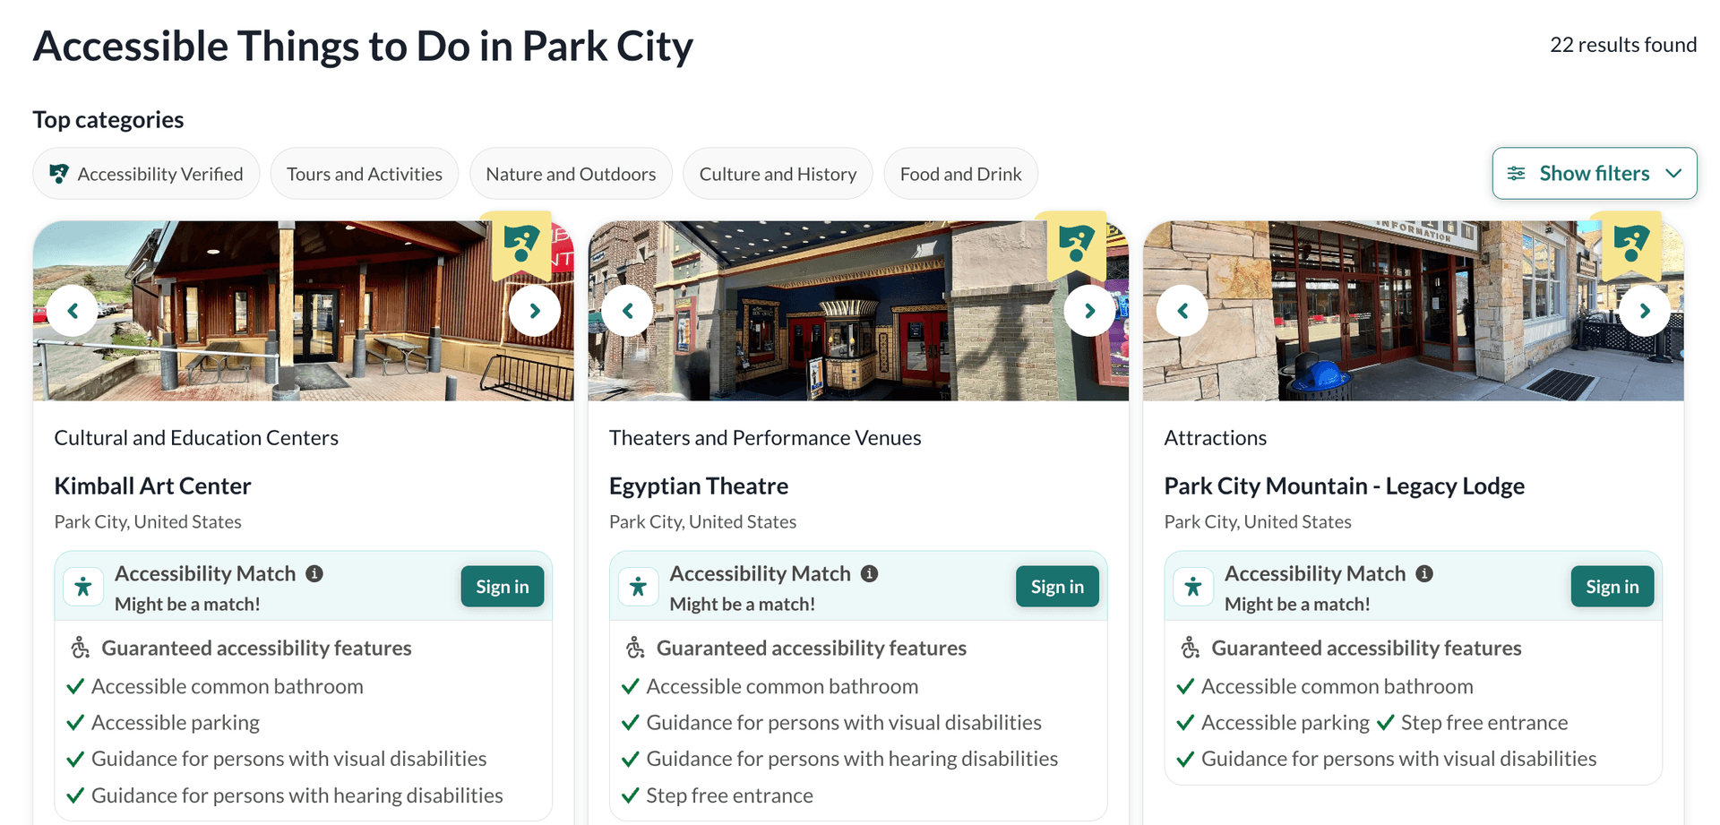Click sliders icon on Show filters button

[x=1516, y=173]
